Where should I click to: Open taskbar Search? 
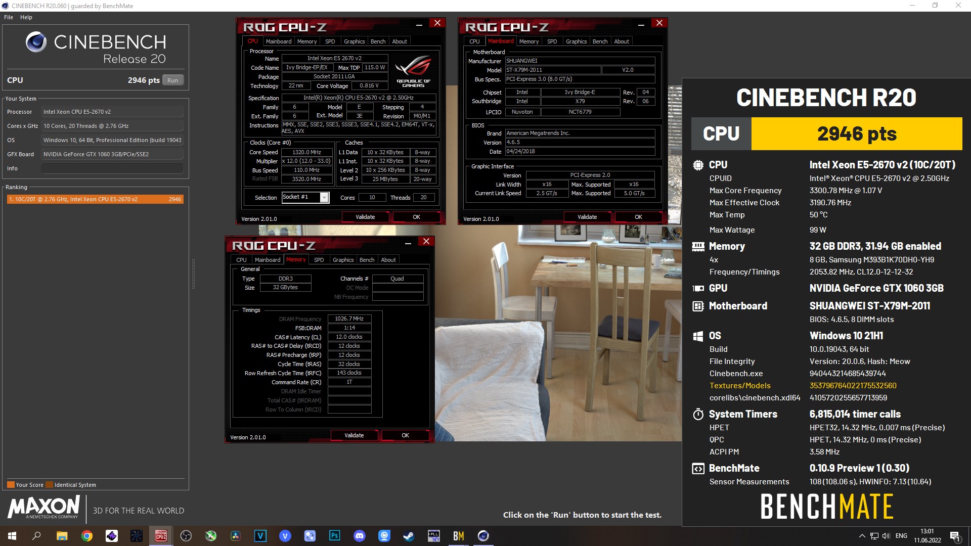click(36, 536)
